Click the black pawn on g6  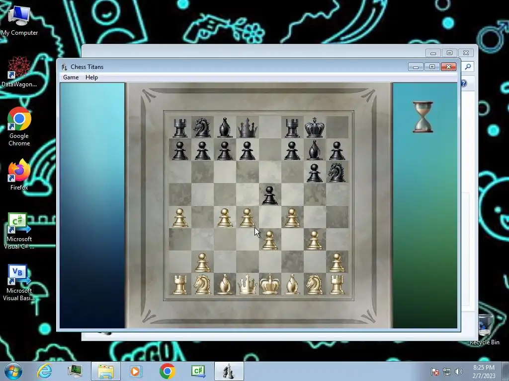(314, 173)
